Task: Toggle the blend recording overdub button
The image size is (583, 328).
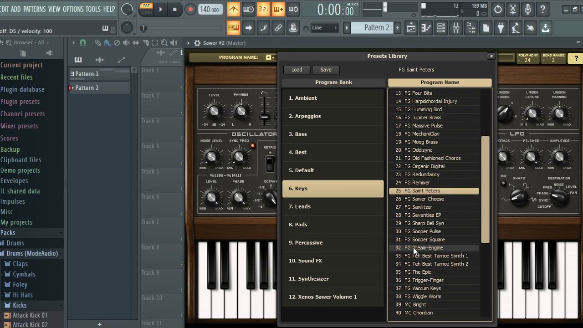Action: click(x=278, y=9)
